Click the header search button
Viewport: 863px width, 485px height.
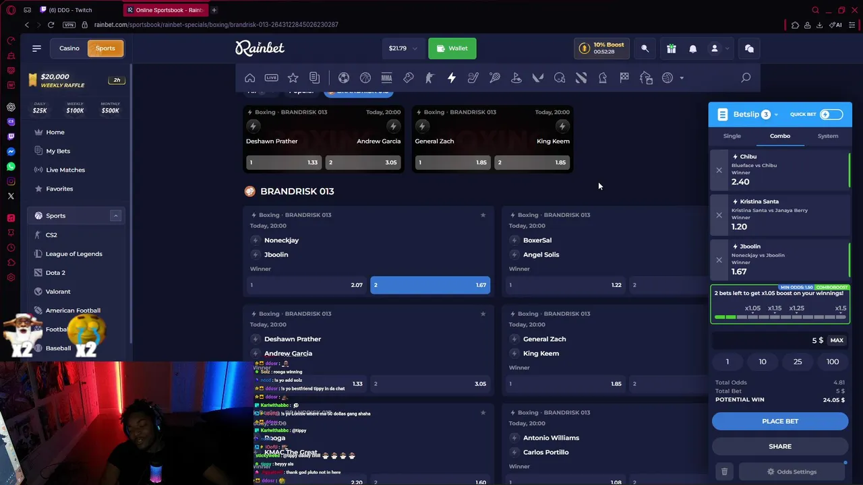point(645,48)
